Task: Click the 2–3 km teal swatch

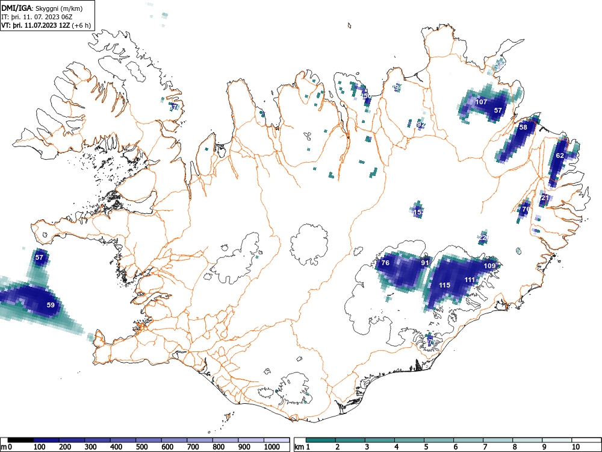Action: tap(350, 440)
